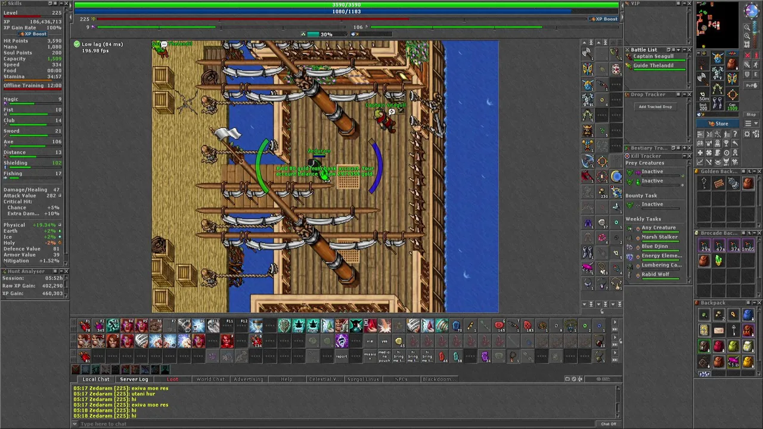Open the Advertising chat channel tab
This screenshot has width=763, height=429.
point(249,379)
